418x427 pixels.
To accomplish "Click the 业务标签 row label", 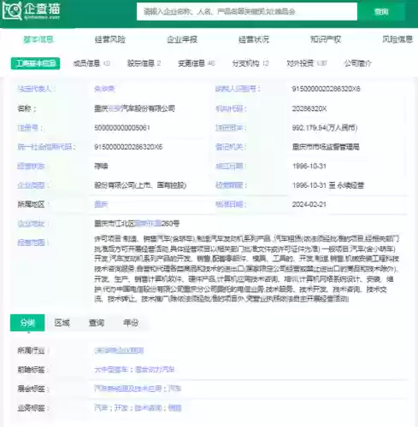I will [32, 408].
